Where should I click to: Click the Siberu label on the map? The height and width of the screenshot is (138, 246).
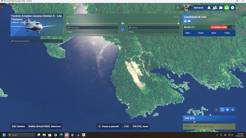(x=186, y=82)
